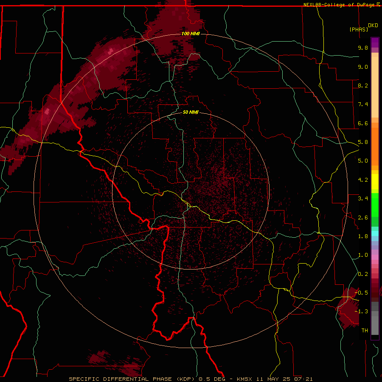The image size is (382, 382).
Task: Pick the peach band of the color scale
Action: coord(375,87)
